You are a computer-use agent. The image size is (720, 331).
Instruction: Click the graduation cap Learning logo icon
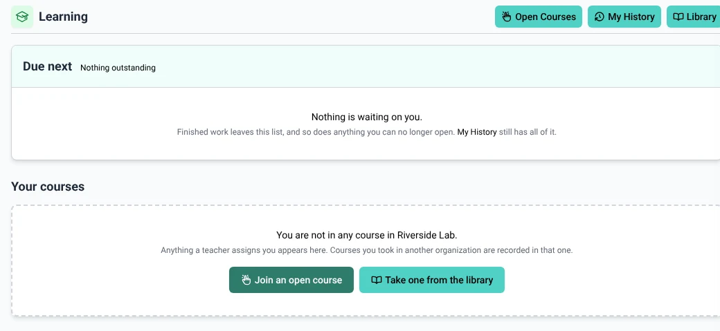tap(22, 17)
